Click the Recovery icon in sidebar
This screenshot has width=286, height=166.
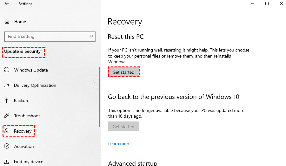[x=7, y=131]
